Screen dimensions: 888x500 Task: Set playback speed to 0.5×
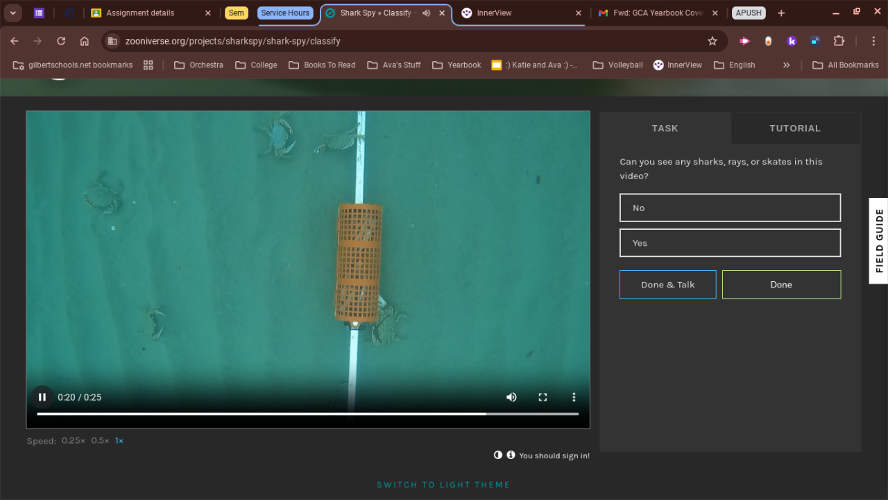[x=100, y=441]
